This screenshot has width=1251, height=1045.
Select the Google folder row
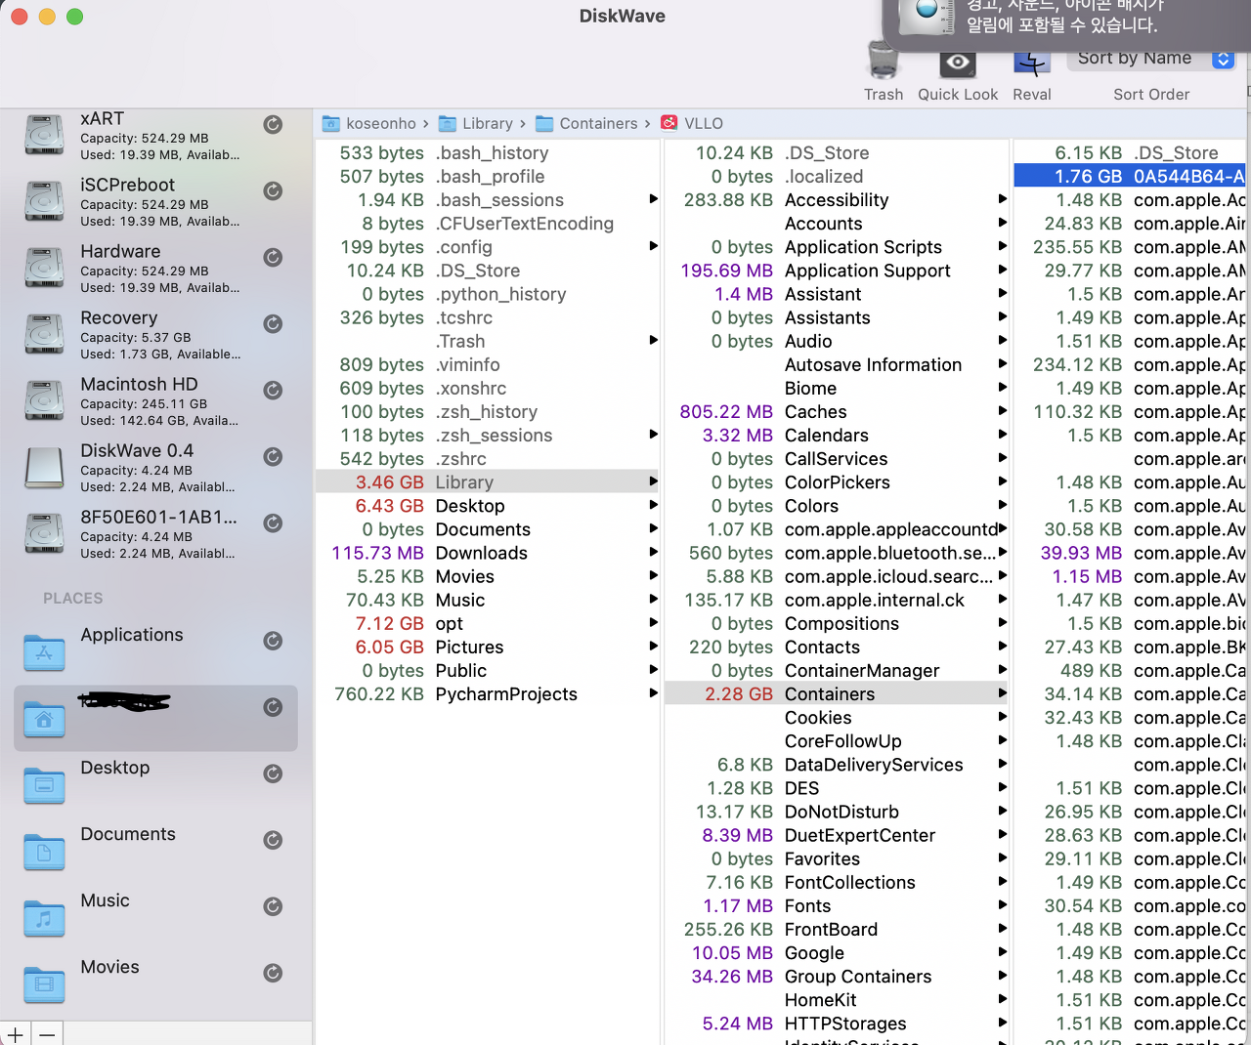[x=837, y=953]
